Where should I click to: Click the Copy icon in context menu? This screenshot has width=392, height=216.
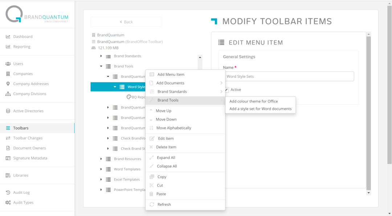tap(152, 177)
